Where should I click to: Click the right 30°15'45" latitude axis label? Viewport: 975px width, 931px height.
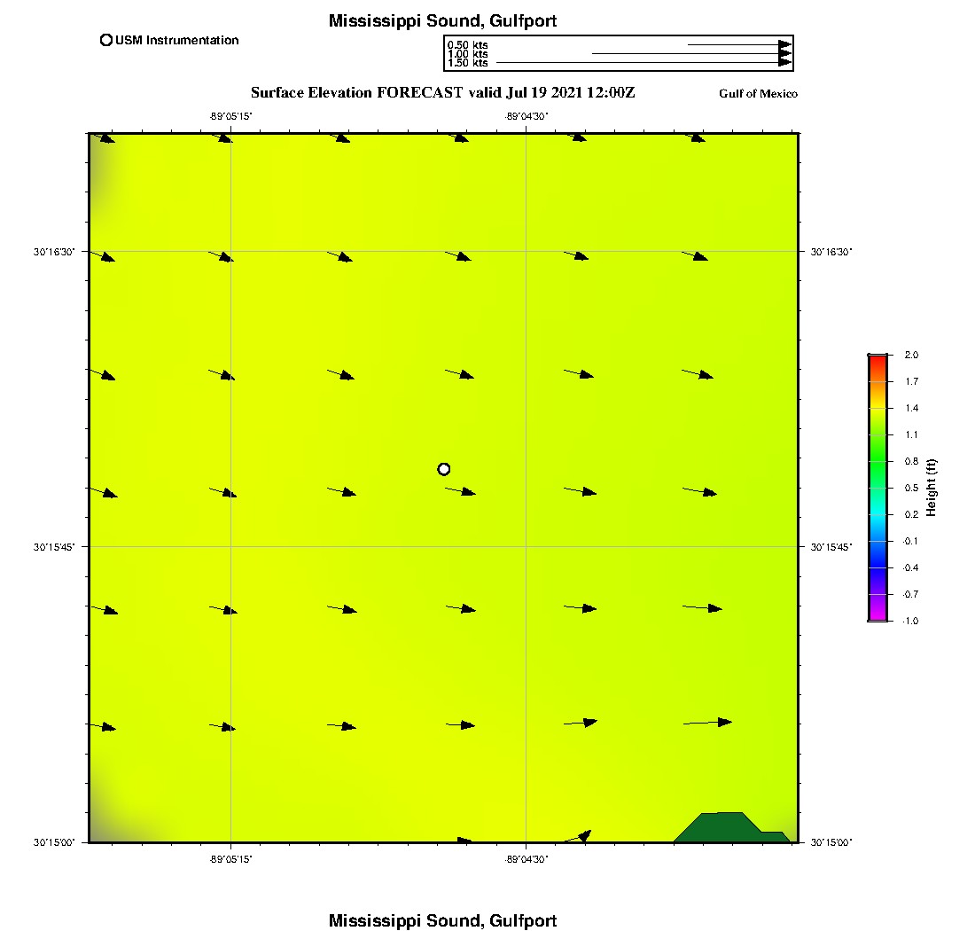[x=831, y=547]
